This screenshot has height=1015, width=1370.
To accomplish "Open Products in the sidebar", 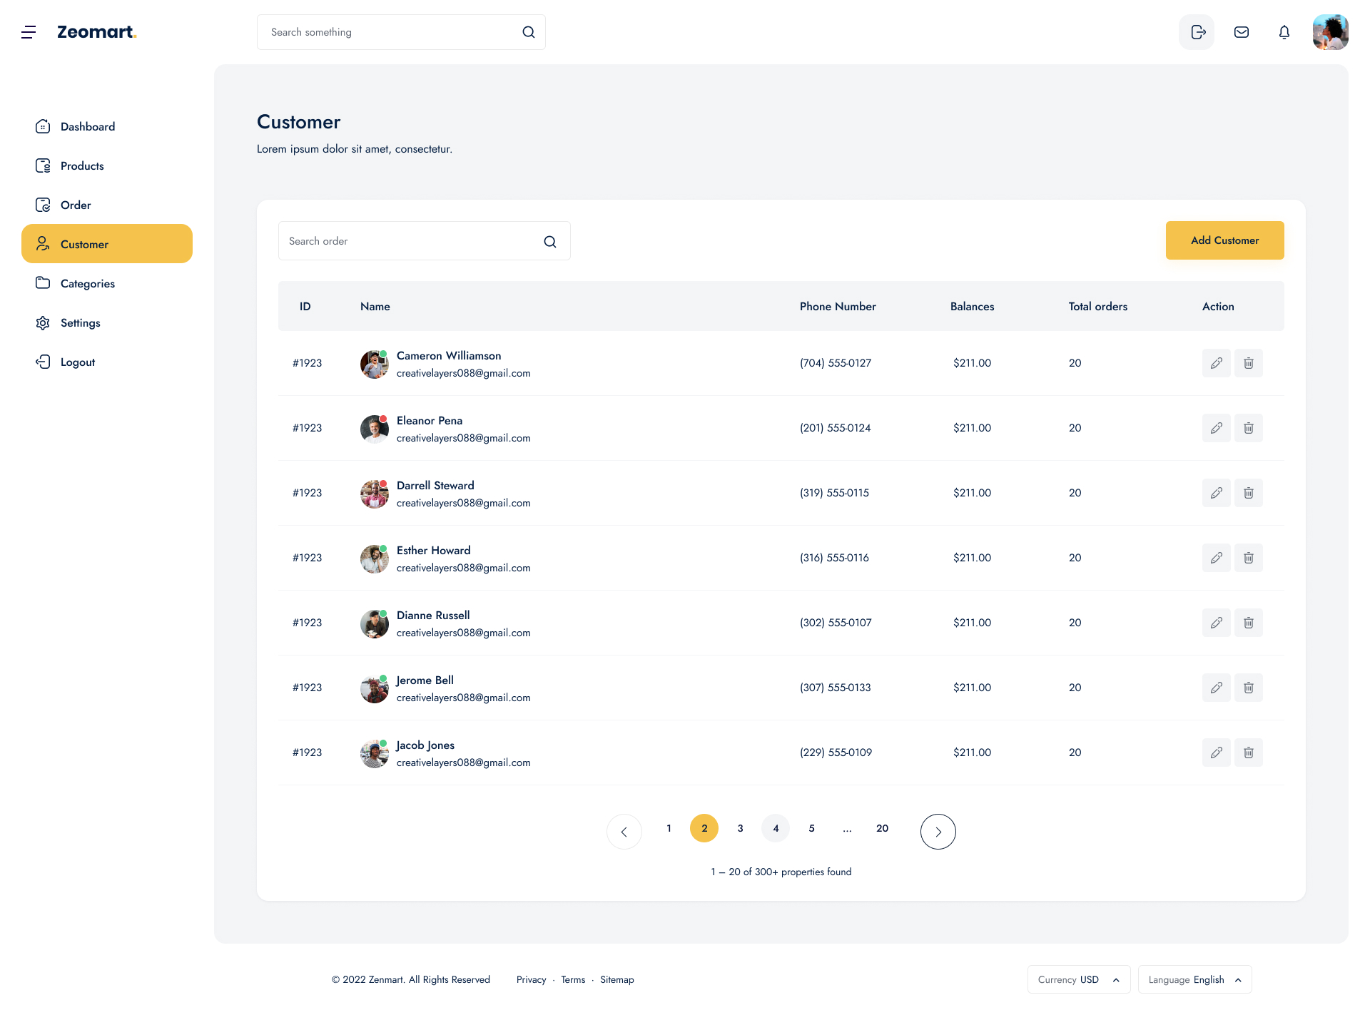I will click(82, 166).
